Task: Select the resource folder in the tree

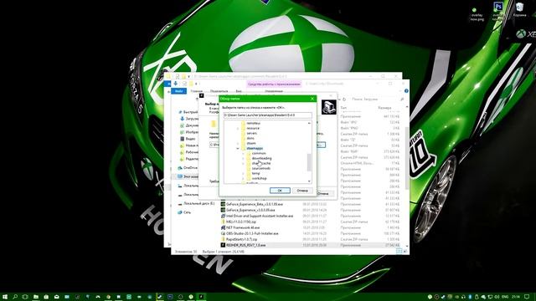Action: tap(253, 128)
